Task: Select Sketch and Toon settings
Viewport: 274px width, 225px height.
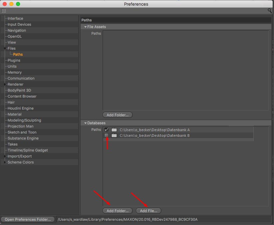Action: click(22, 132)
